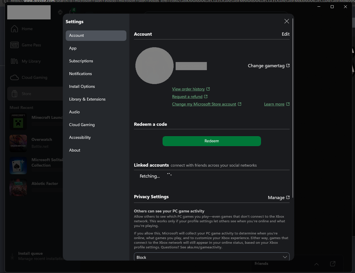Click the Home house icon in sidebar
Screen dimensions: 355x273
click(14, 29)
